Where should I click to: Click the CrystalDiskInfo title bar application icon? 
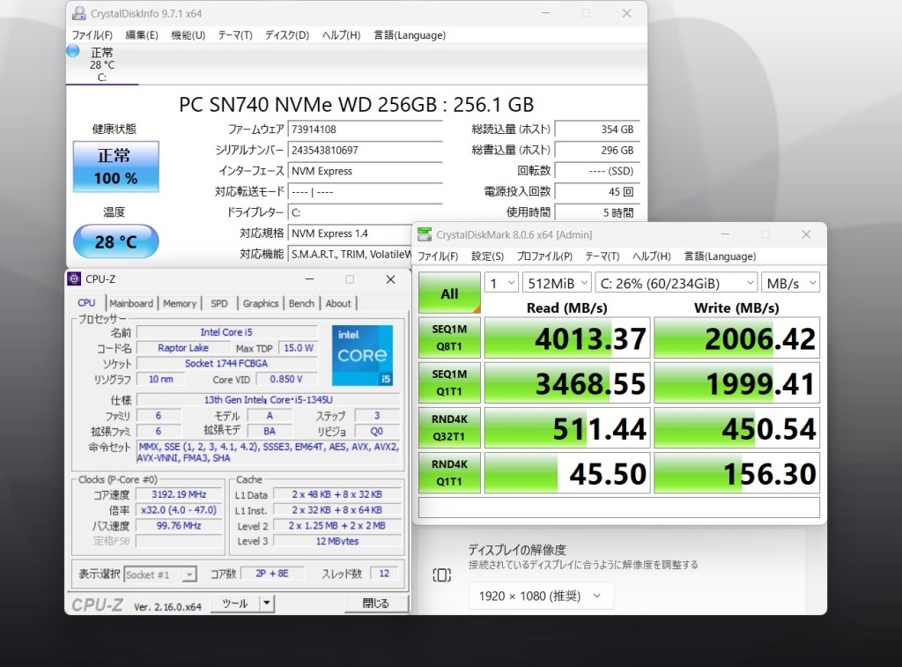80,13
